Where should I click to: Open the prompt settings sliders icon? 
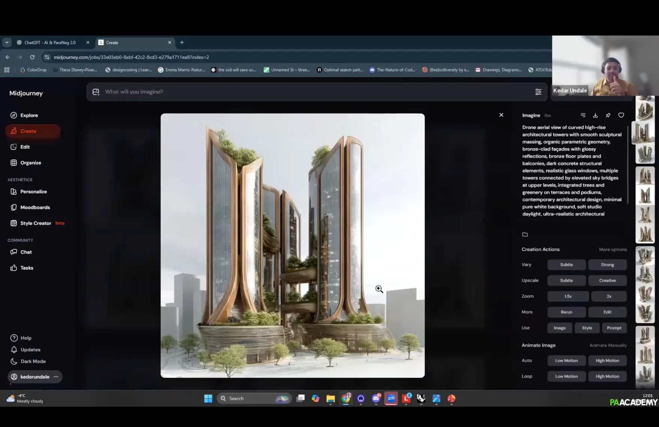(x=538, y=92)
